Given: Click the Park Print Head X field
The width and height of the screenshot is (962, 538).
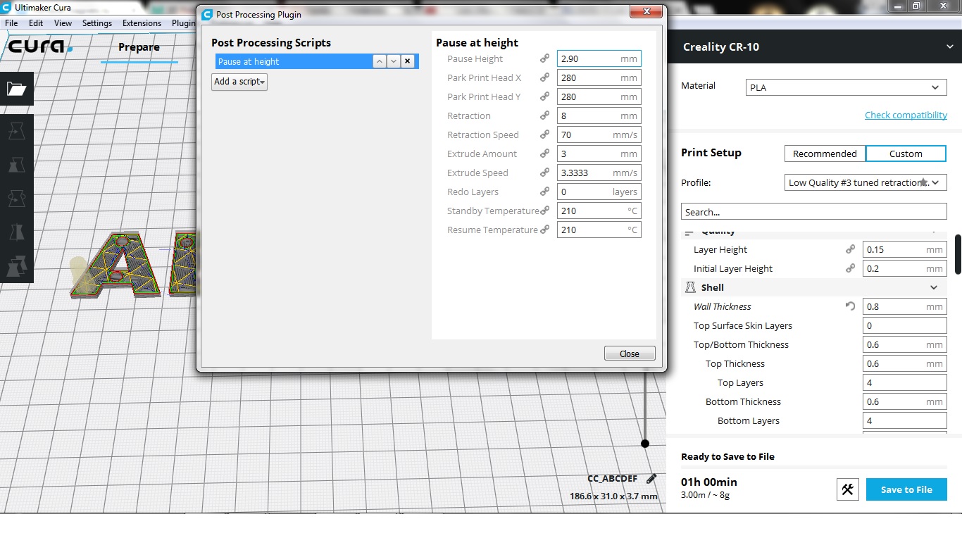Looking at the screenshot, I should click(x=599, y=77).
